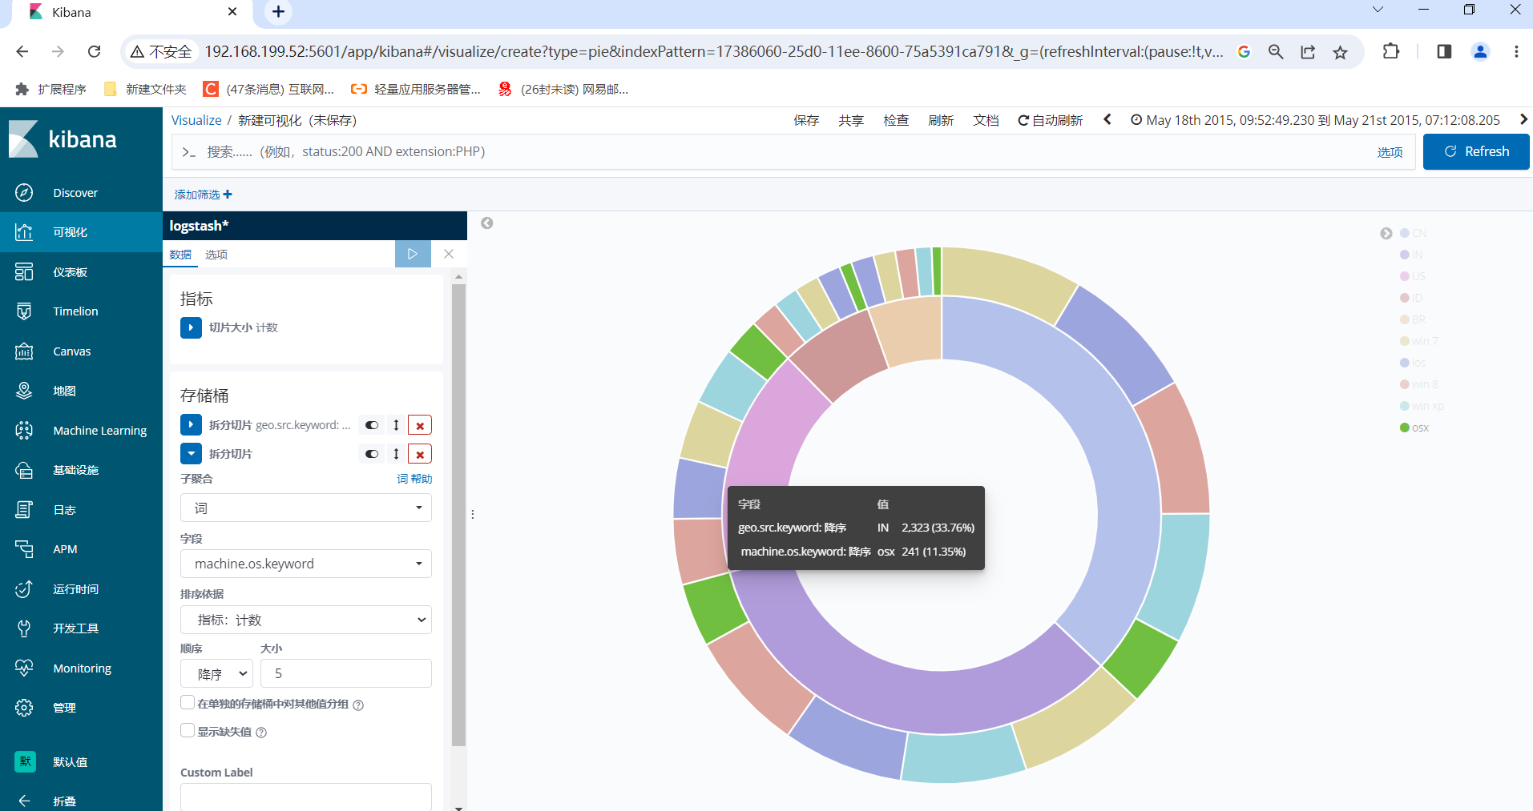Open the 降序 order dropdown
Viewport: 1533px width, 811px height.
[x=216, y=674]
